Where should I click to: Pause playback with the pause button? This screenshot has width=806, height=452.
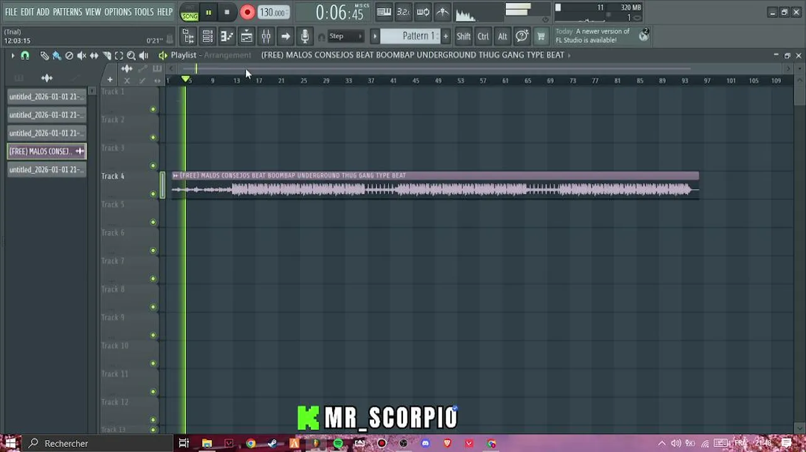tap(208, 13)
